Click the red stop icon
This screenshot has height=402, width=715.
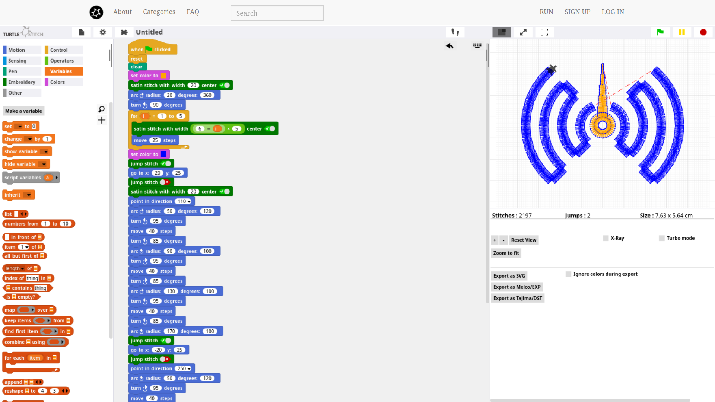(x=703, y=32)
